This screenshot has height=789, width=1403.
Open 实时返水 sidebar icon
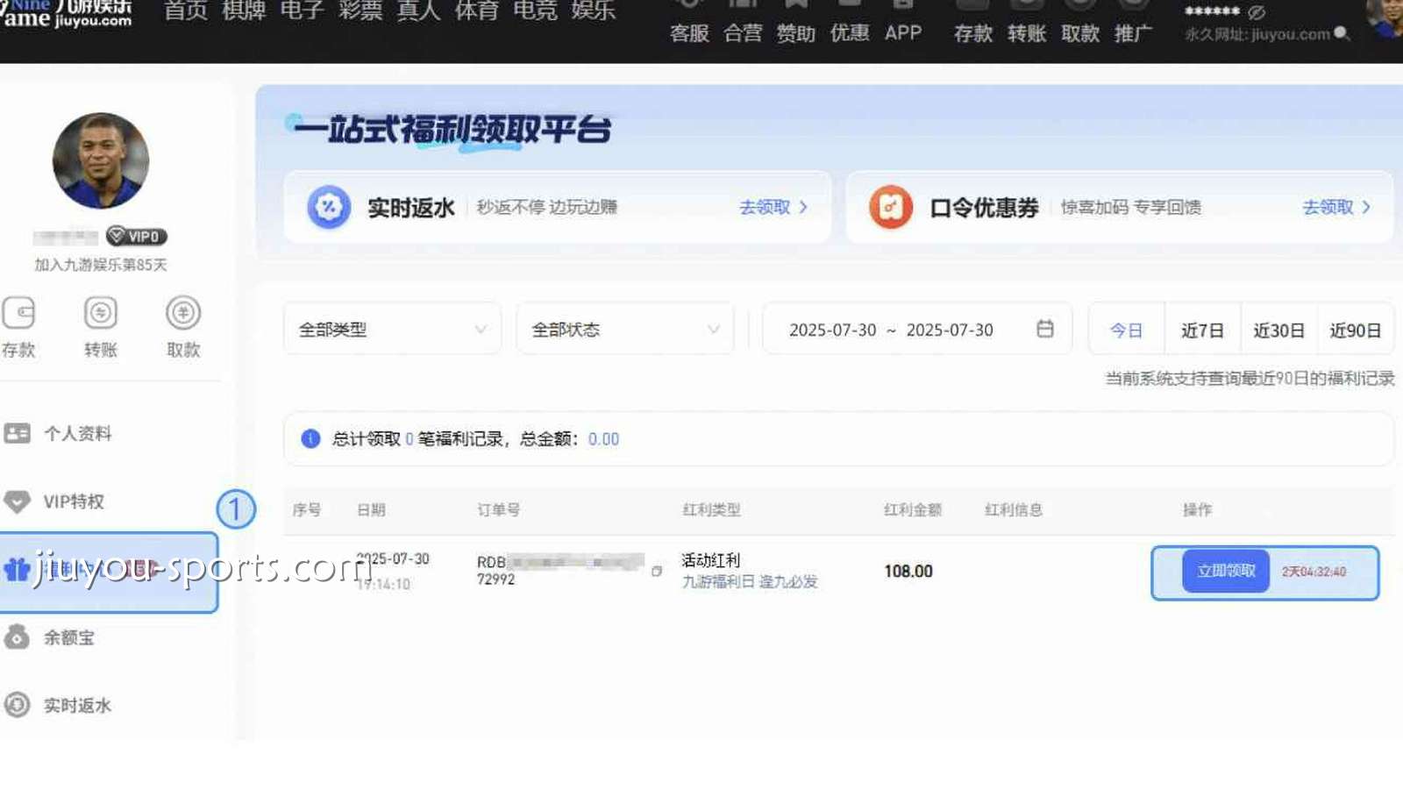click(x=18, y=705)
